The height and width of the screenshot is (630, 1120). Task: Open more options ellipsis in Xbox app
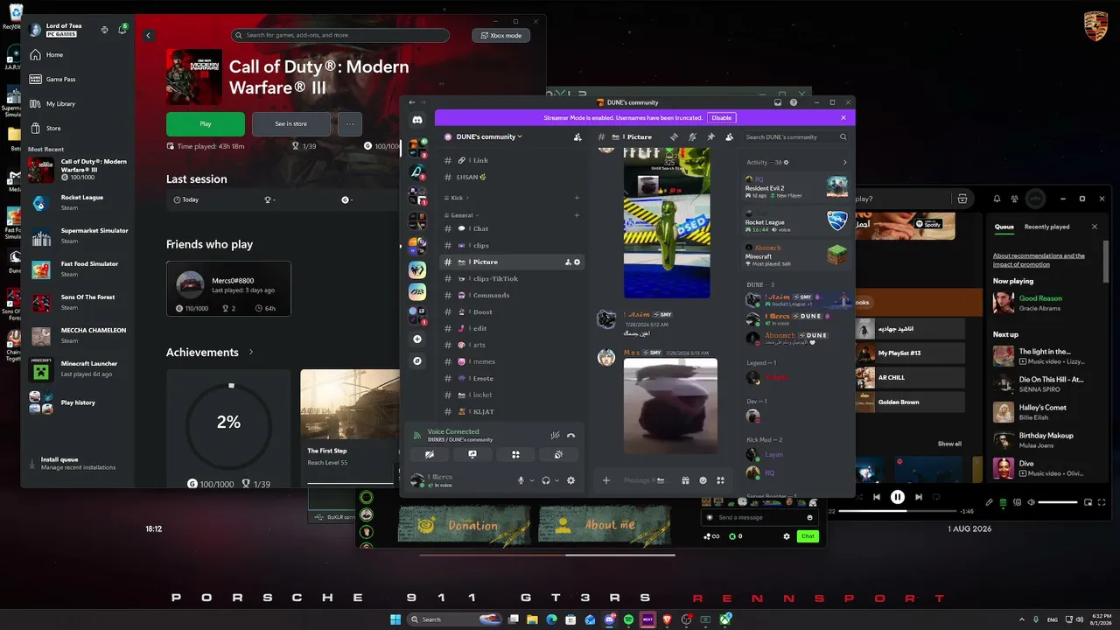(x=350, y=124)
